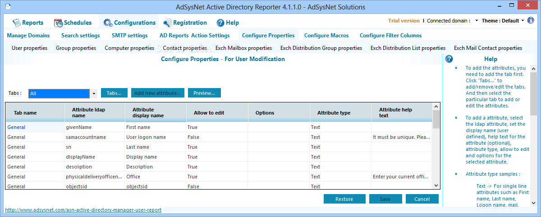The height and width of the screenshot is (217, 541).
Task: Click the Configurations gear icon
Action: point(108,22)
